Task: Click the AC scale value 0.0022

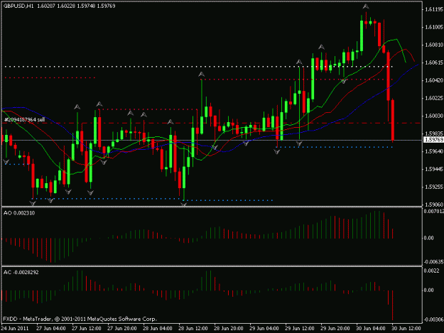Action: pos(431,271)
